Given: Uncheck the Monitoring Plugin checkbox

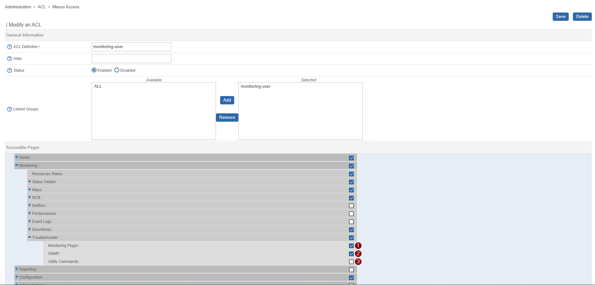Looking at the screenshot, I should (x=351, y=246).
